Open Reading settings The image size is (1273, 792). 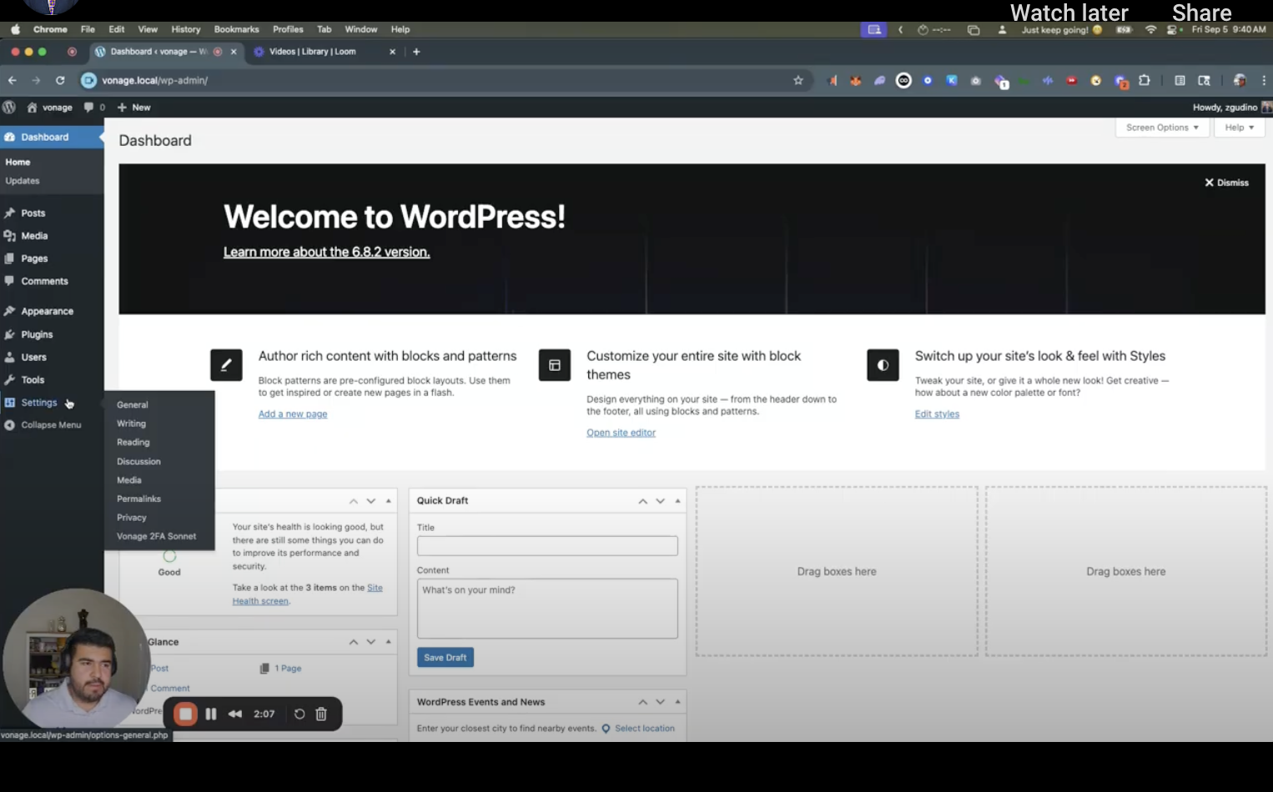pyautogui.click(x=133, y=443)
